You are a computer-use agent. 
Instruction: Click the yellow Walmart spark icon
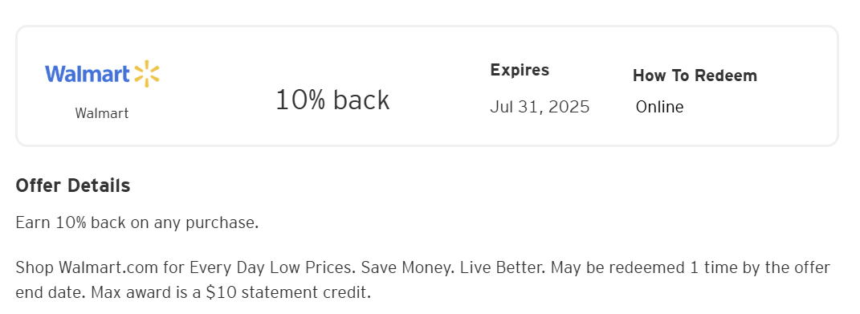coord(146,74)
